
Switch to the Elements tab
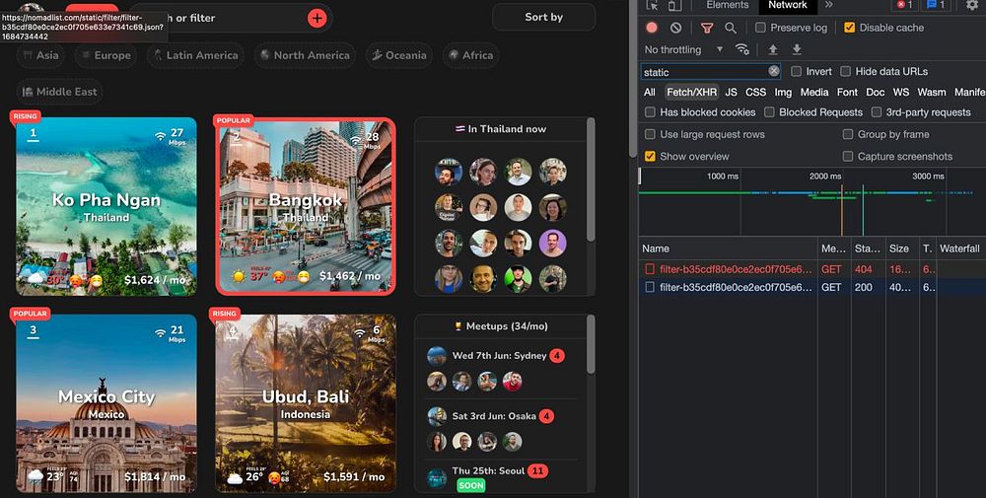click(x=727, y=5)
